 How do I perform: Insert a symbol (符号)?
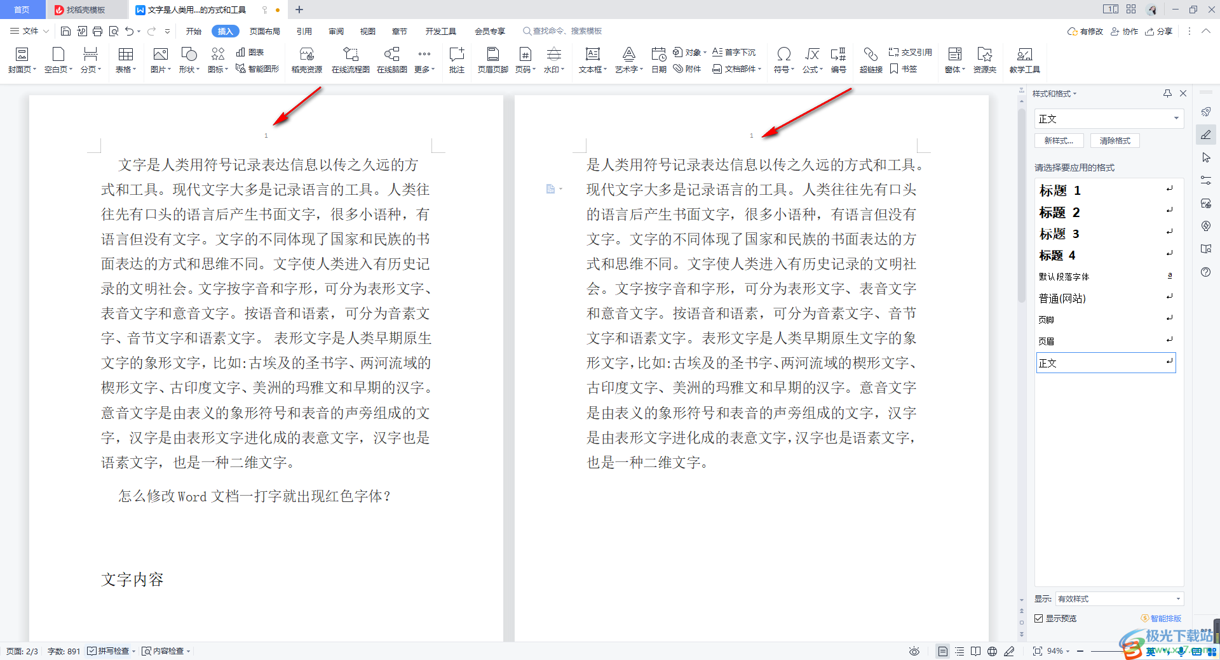783,60
